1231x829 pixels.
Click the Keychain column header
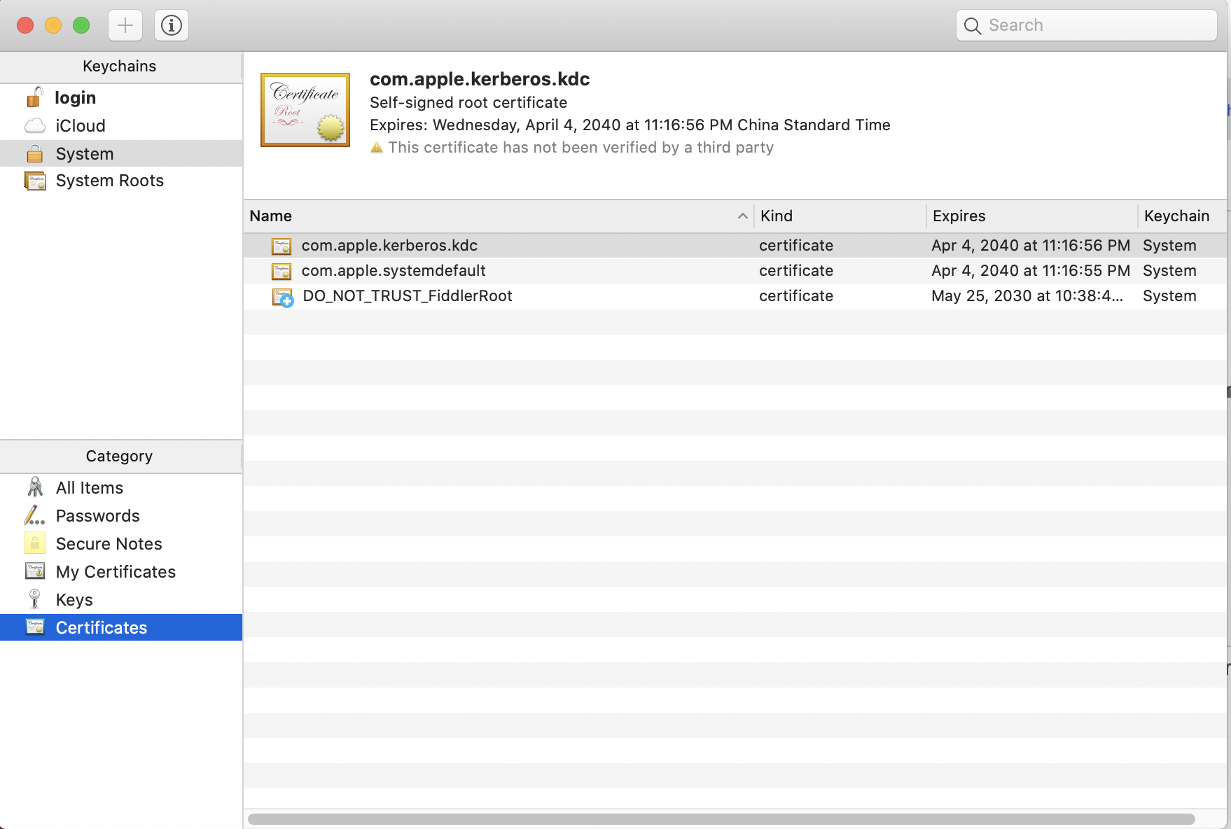click(x=1176, y=216)
